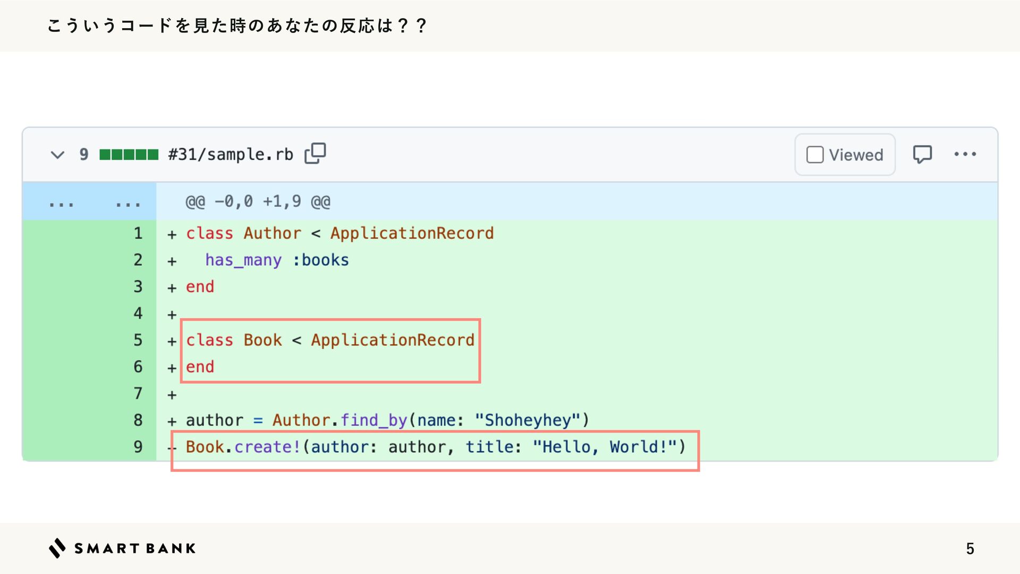Click the highlighted Book.create! line
This screenshot has width=1020, height=574.
click(435, 447)
